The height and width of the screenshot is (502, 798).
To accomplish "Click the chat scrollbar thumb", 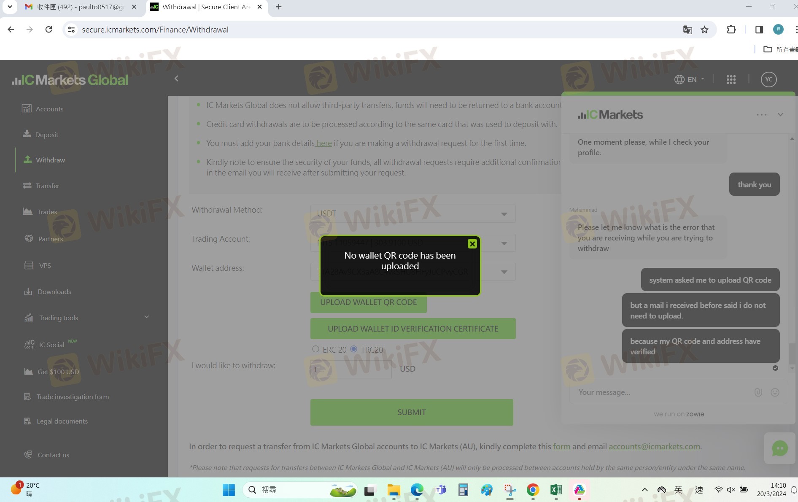I will [x=792, y=354].
